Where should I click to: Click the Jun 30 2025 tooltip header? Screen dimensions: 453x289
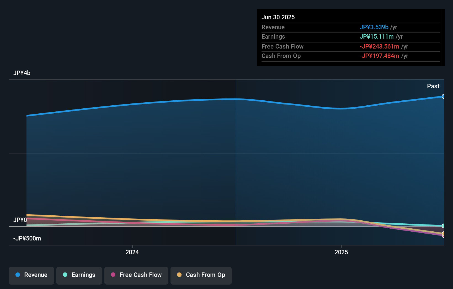pyautogui.click(x=278, y=17)
